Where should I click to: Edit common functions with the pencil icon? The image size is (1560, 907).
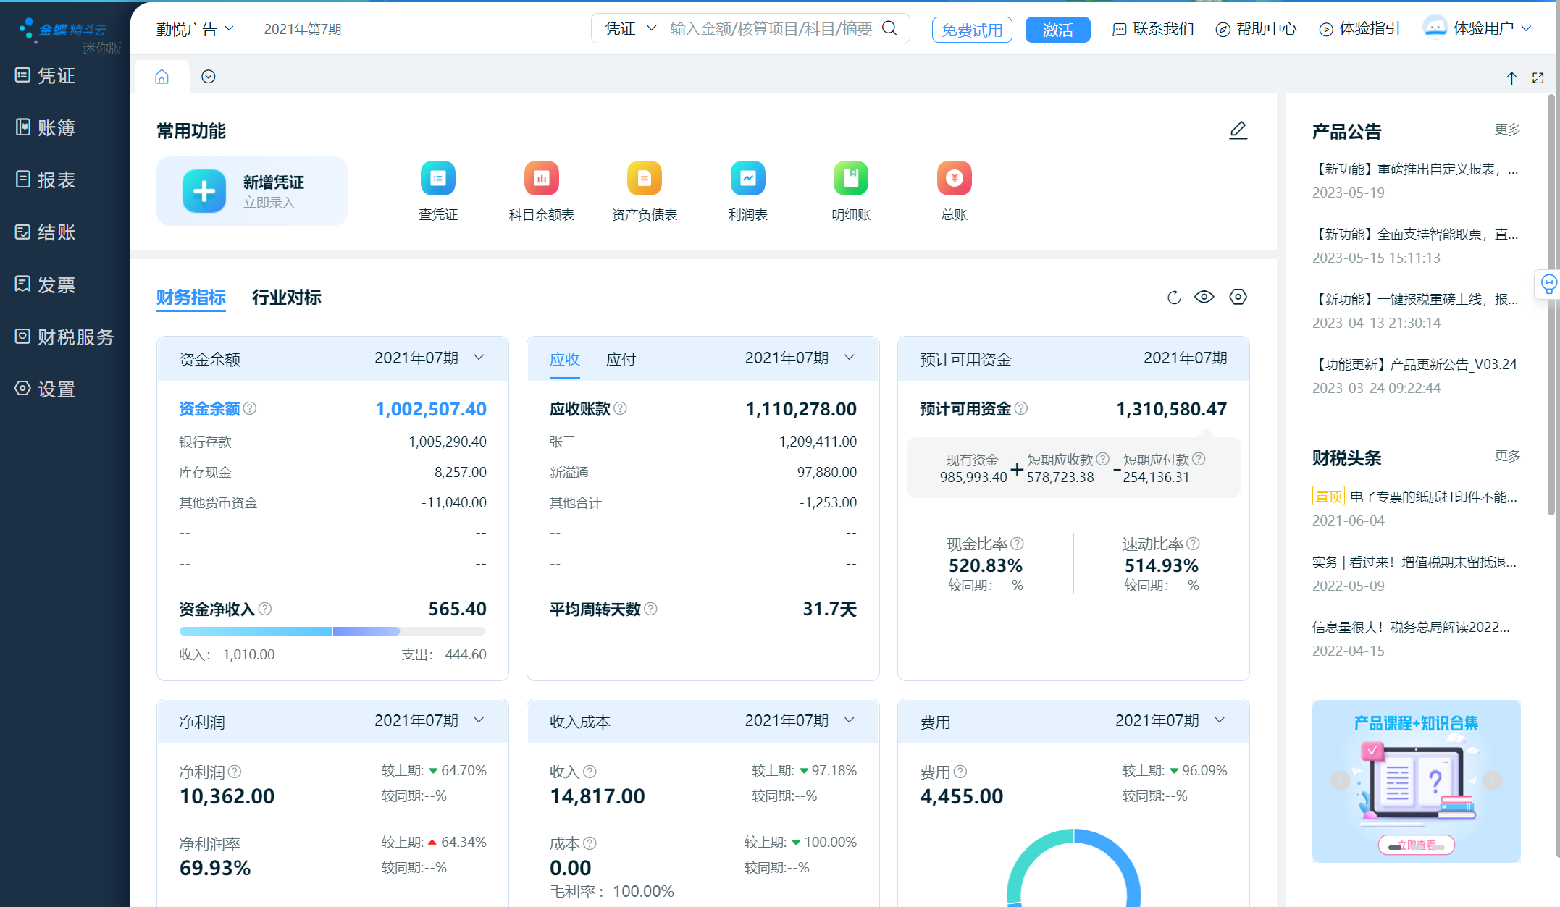tap(1238, 130)
